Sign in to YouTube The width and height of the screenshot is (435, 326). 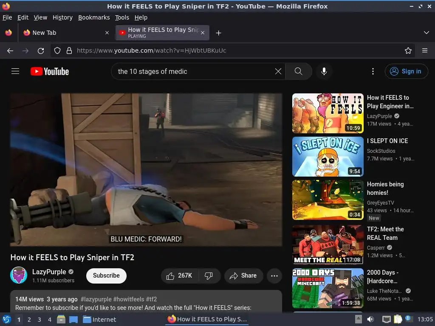coord(406,71)
